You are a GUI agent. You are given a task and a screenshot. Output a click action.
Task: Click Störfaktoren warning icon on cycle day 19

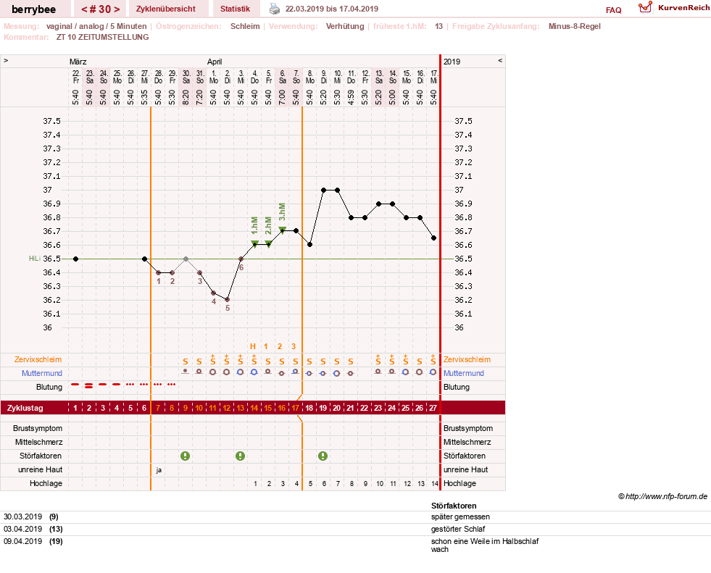pyautogui.click(x=323, y=456)
